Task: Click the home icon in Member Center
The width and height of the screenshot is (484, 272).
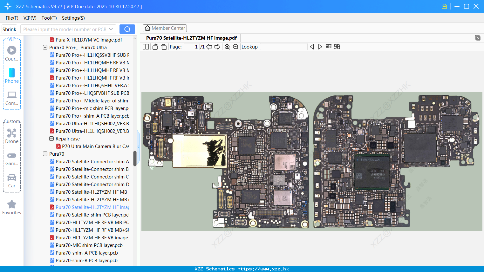Action: [147, 28]
